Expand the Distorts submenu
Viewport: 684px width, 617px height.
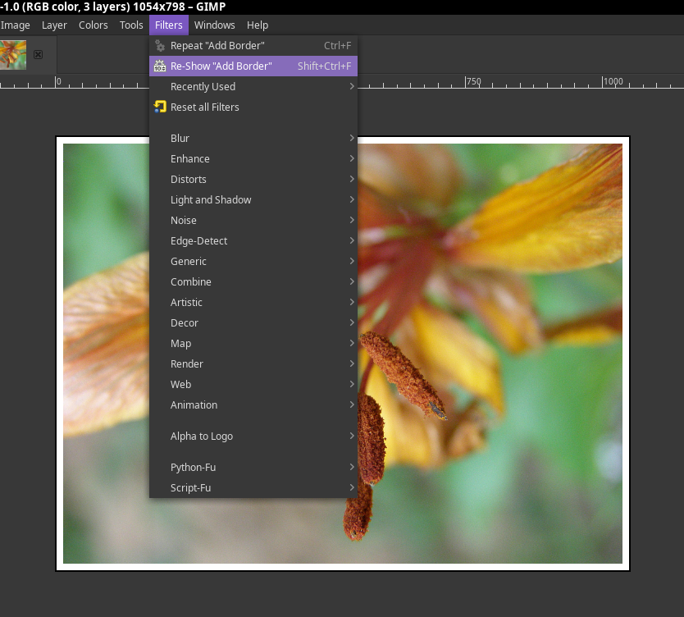pos(253,179)
